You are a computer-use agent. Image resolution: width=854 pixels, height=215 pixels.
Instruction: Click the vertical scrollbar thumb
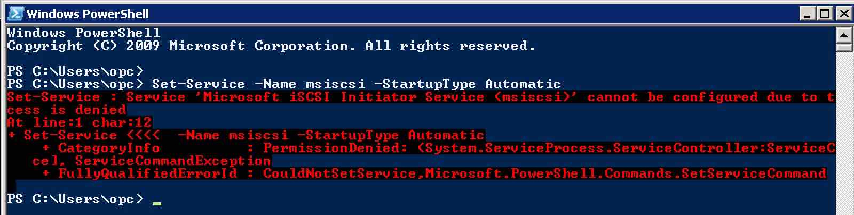pos(844,48)
